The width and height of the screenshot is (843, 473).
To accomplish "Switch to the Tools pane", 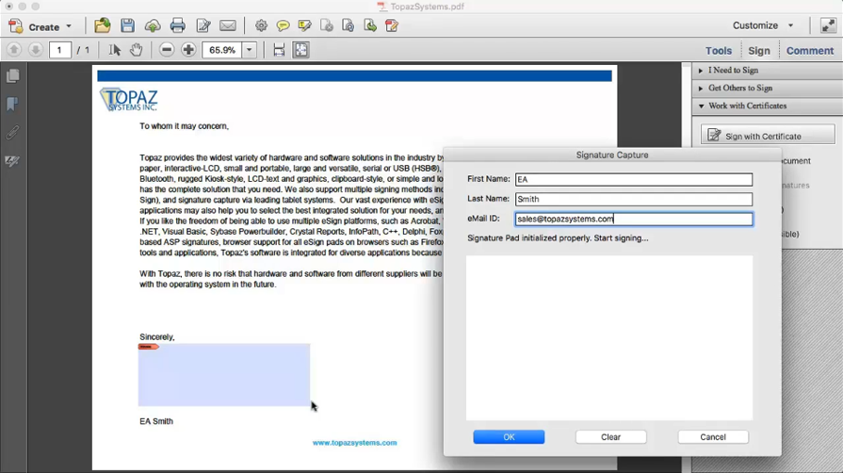I will tap(718, 51).
